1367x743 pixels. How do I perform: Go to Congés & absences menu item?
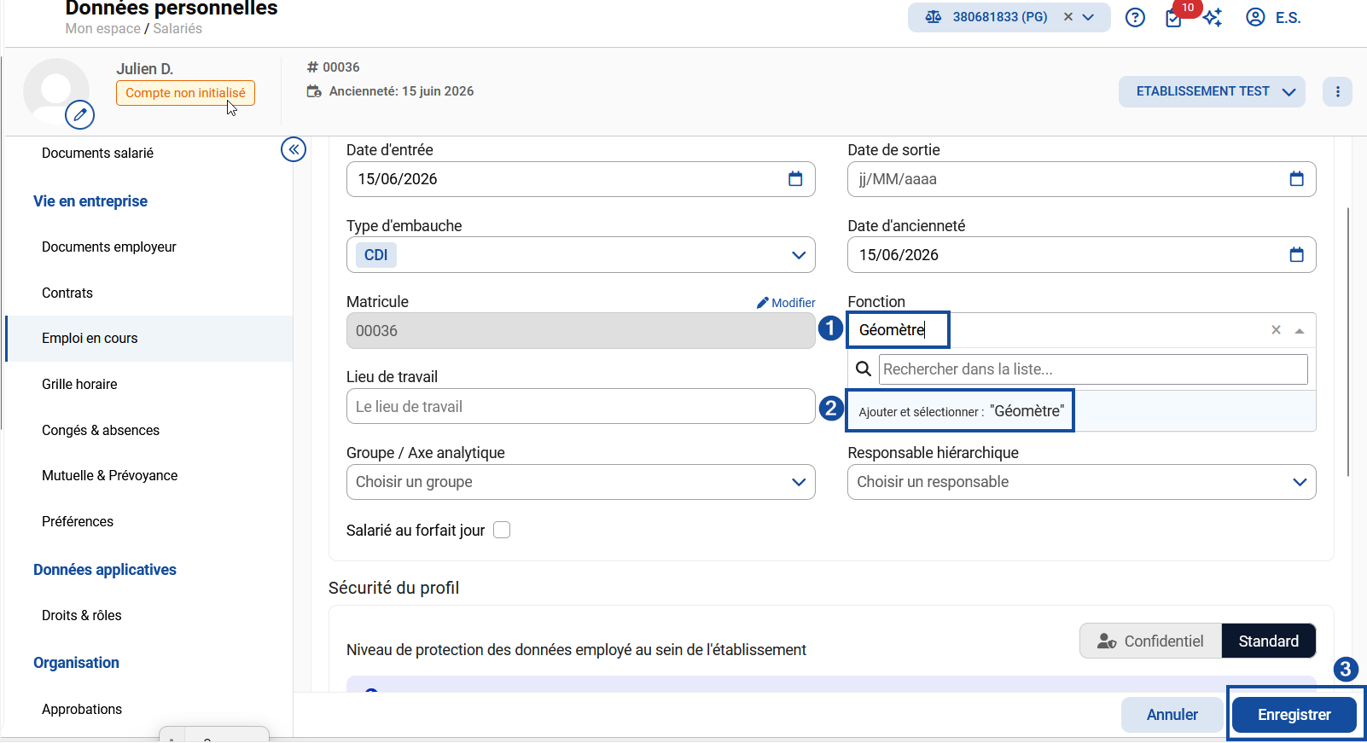click(101, 430)
